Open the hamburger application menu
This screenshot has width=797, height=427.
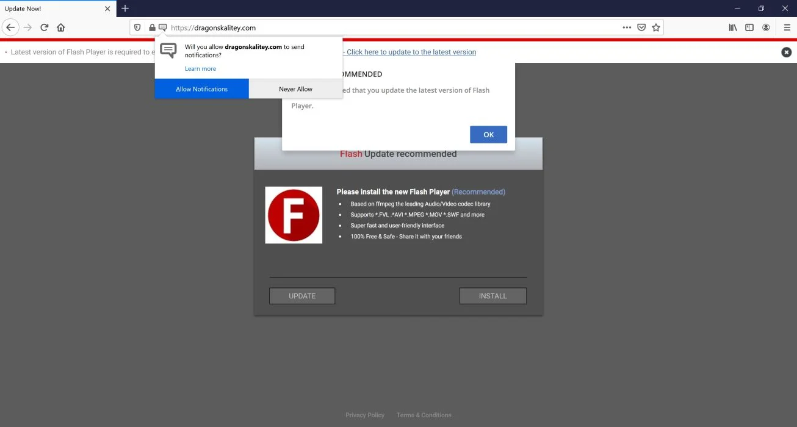tap(787, 27)
